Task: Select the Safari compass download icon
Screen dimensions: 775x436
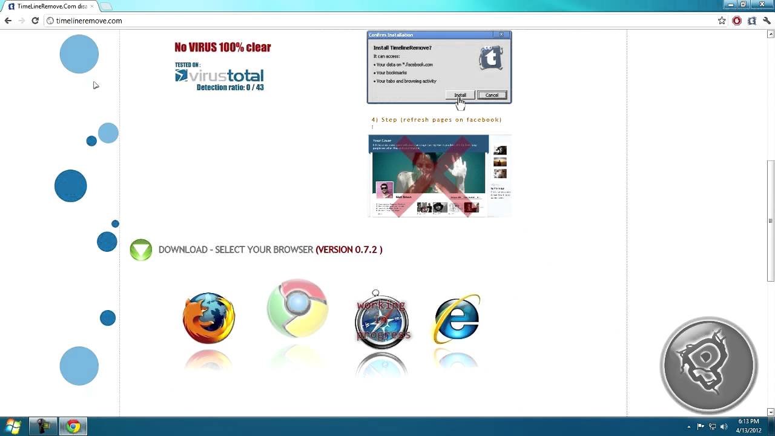Action: 381,320
